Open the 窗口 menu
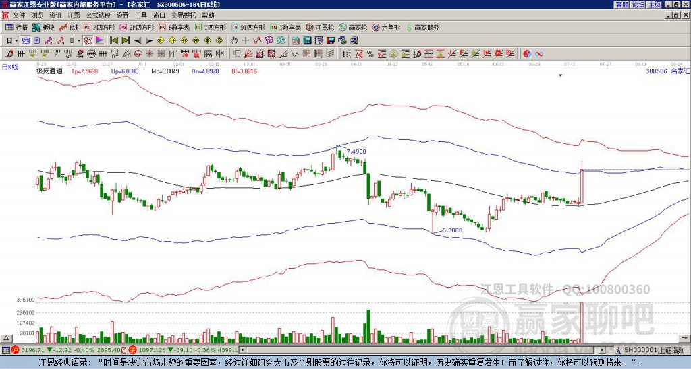This screenshot has height=369, width=691. 159,15
